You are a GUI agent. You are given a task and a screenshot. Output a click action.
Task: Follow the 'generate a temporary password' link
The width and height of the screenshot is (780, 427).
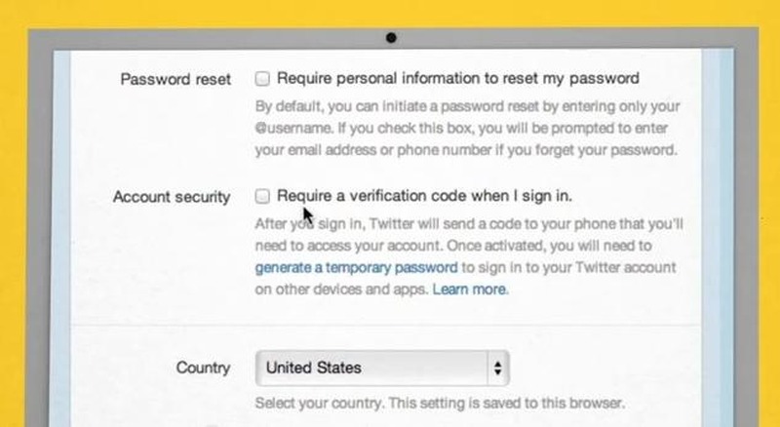[x=356, y=267]
